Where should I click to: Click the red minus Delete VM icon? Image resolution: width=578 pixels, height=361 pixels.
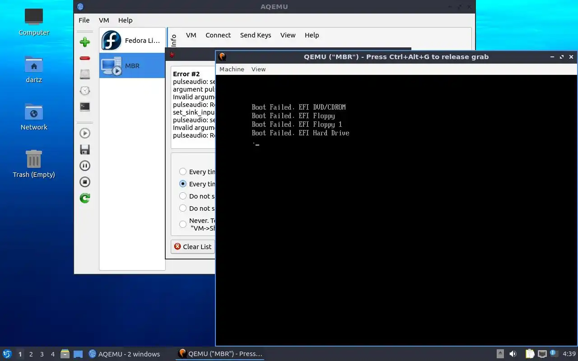[x=85, y=58]
